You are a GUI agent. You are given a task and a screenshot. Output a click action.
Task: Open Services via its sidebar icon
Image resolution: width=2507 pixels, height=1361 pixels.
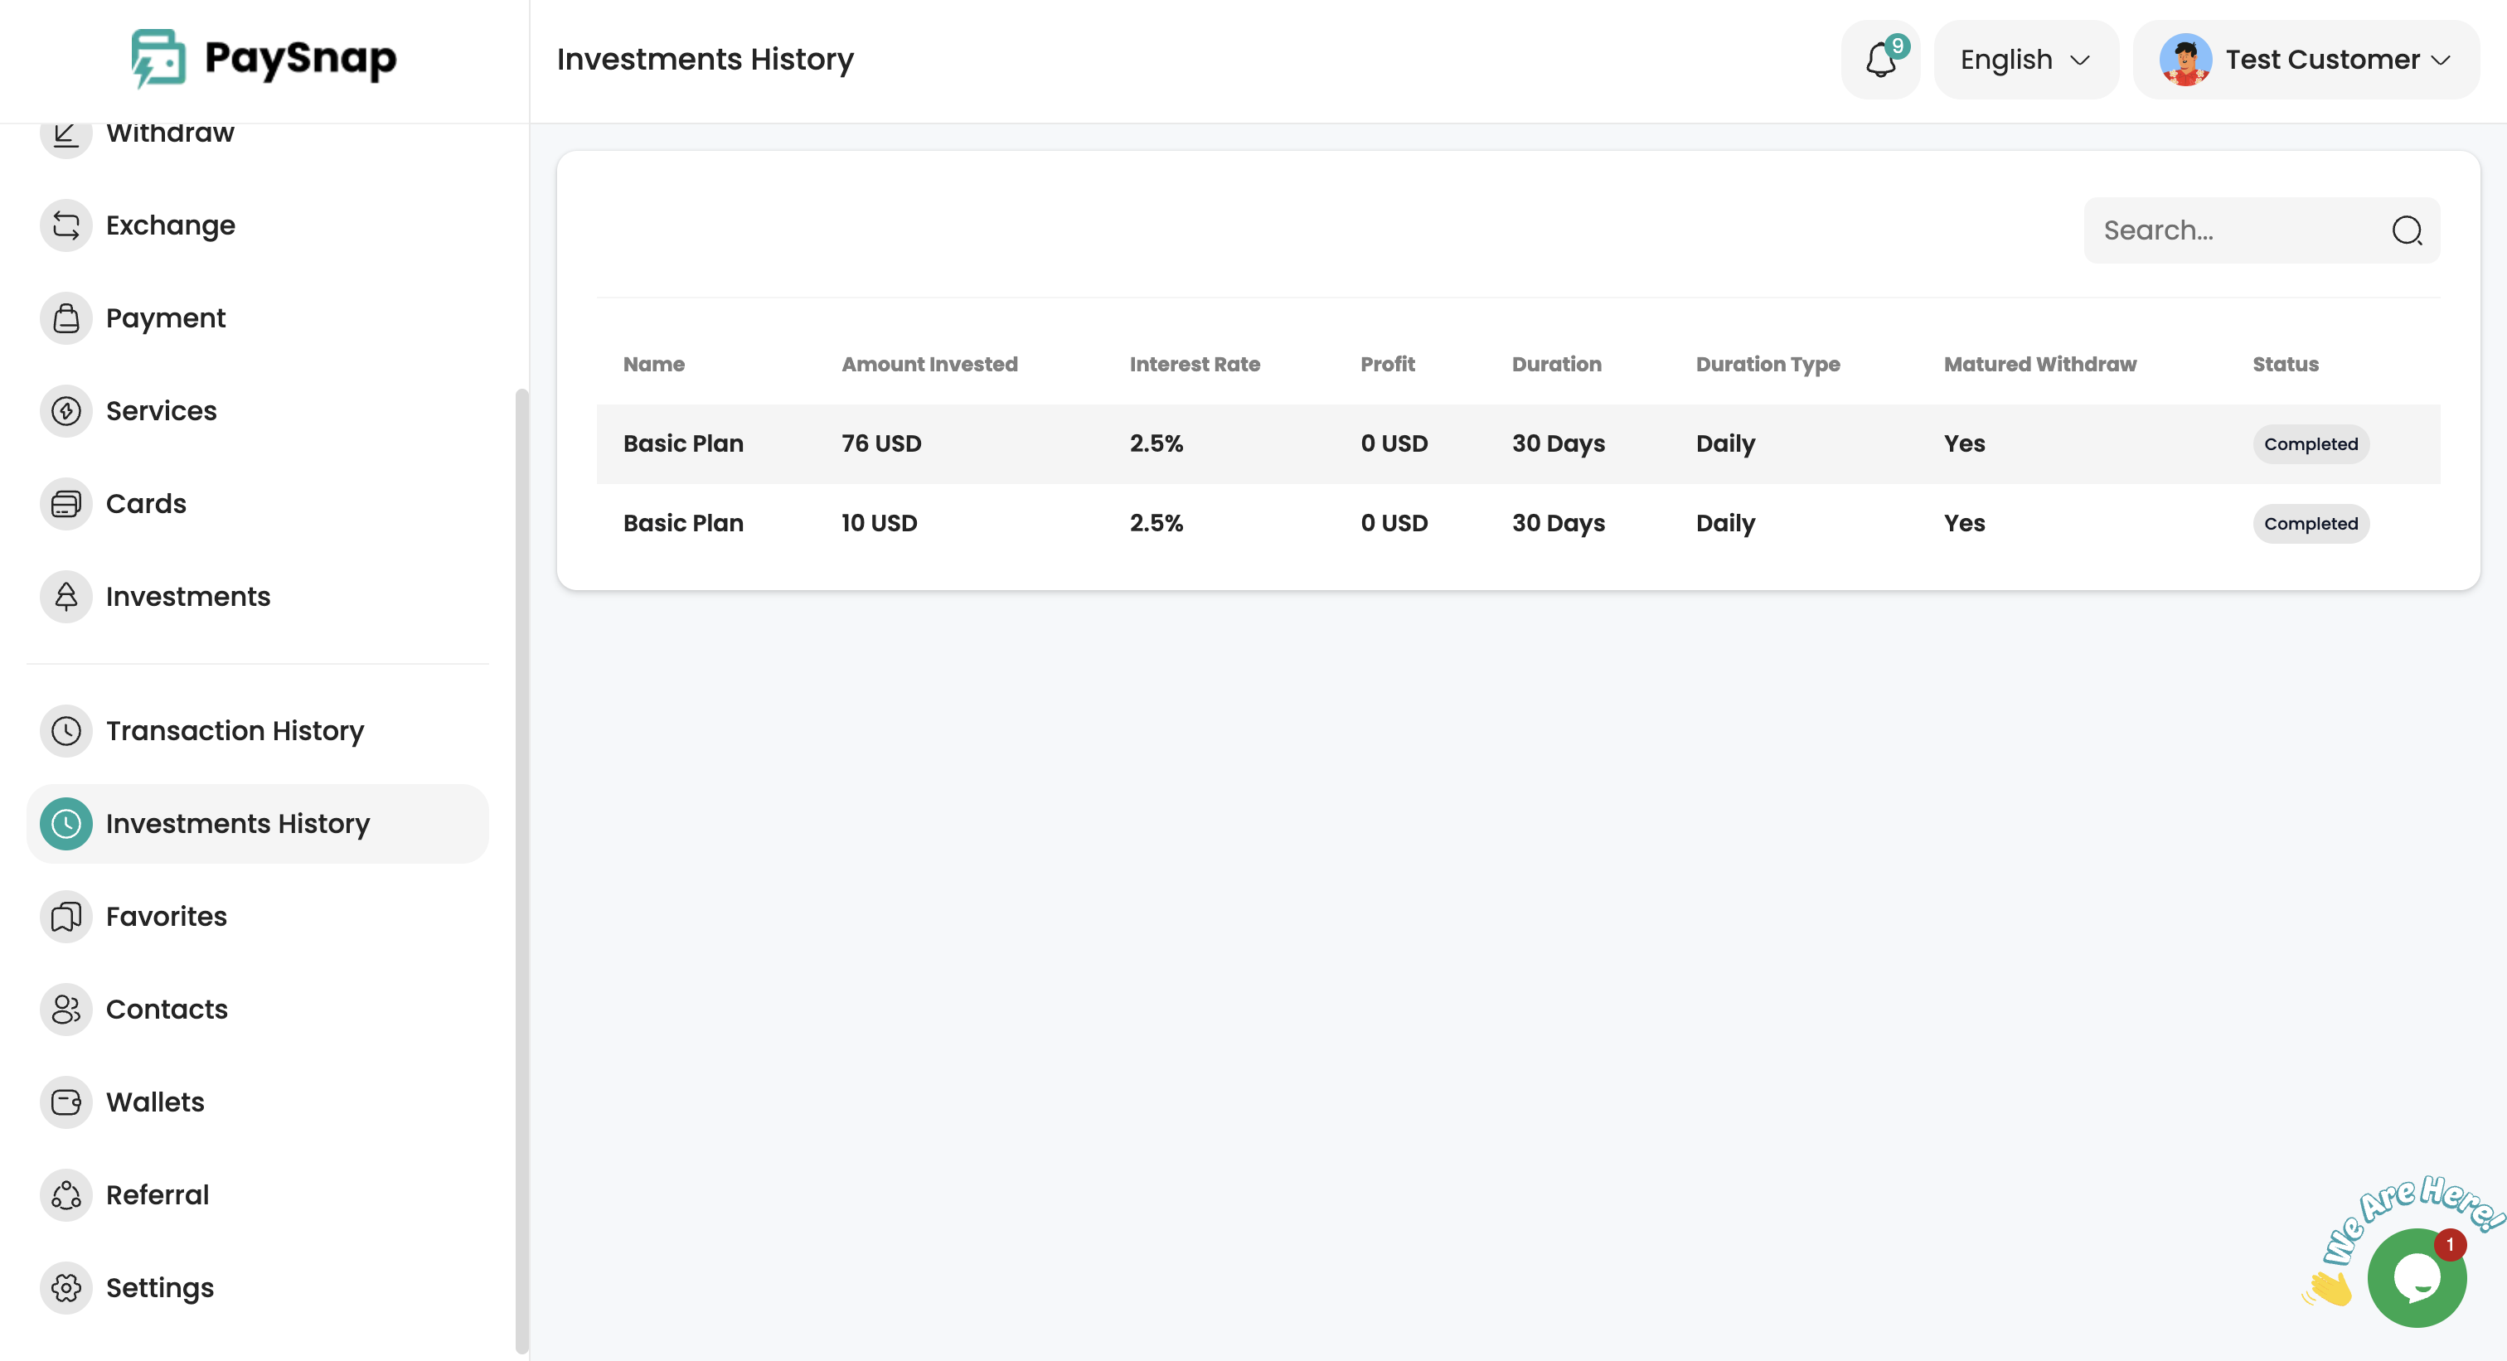[x=65, y=410]
